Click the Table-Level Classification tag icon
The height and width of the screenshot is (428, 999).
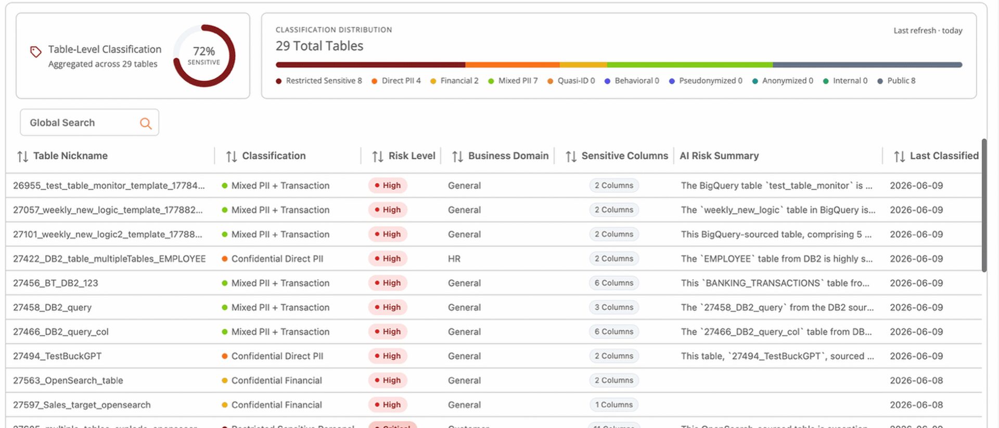tap(35, 51)
